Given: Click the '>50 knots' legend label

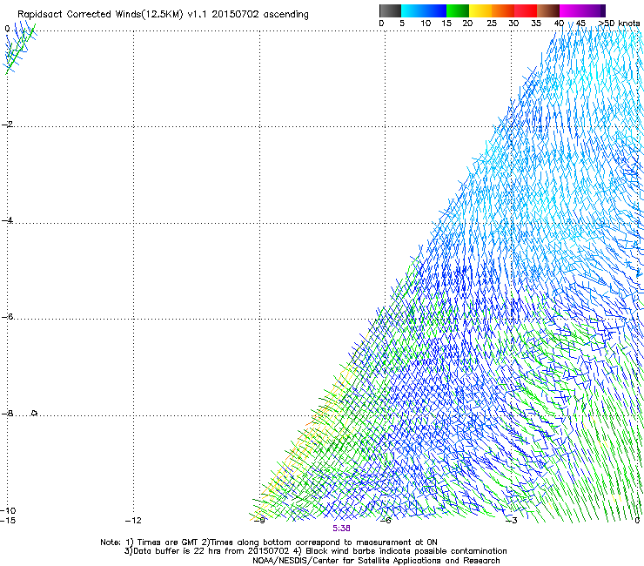Looking at the screenshot, I should (619, 24).
